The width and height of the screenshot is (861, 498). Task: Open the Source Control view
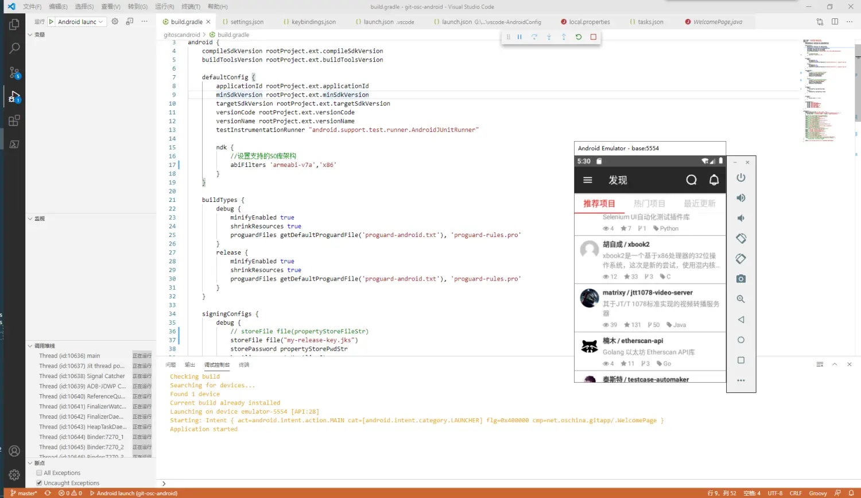click(x=14, y=73)
